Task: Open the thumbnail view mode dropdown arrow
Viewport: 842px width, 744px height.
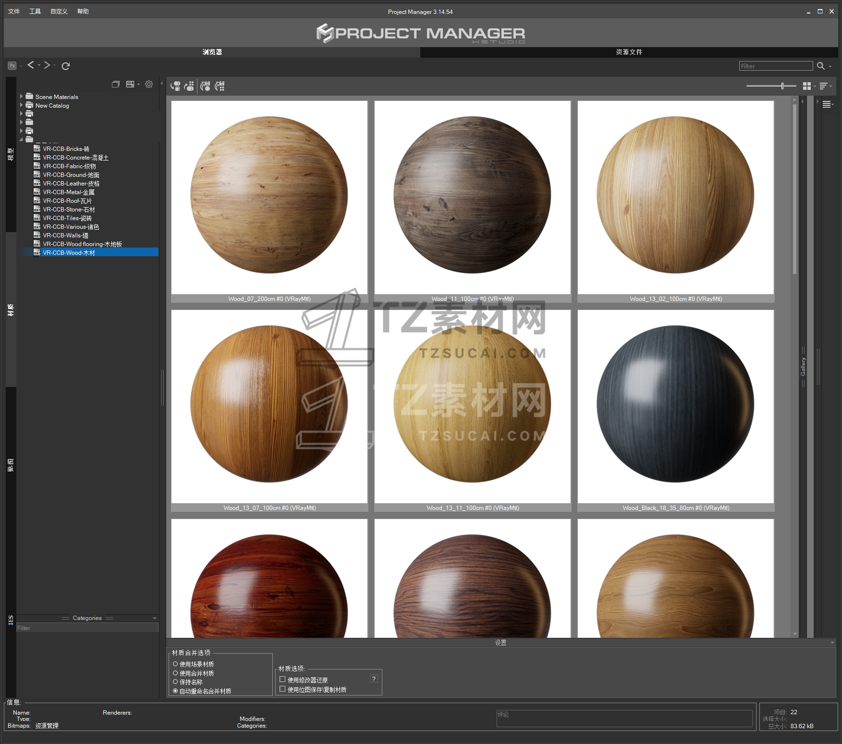Action: [x=815, y=87]
